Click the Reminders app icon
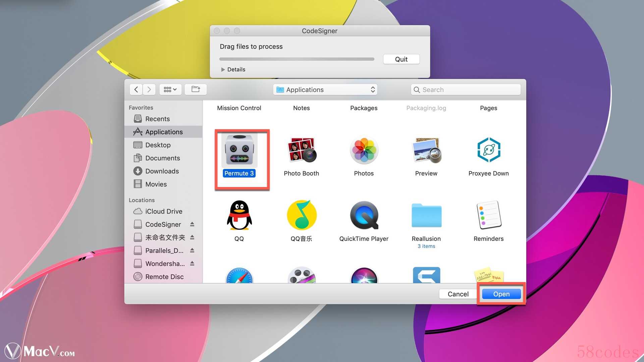The width and height of the screenshot is (644, 362). pyautogui.click(x=488, y=216)
